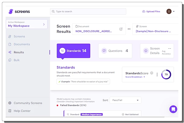This screenshot has height=123, width=184.
Task: Click the Standards section heading
Action: coord(66,67)
